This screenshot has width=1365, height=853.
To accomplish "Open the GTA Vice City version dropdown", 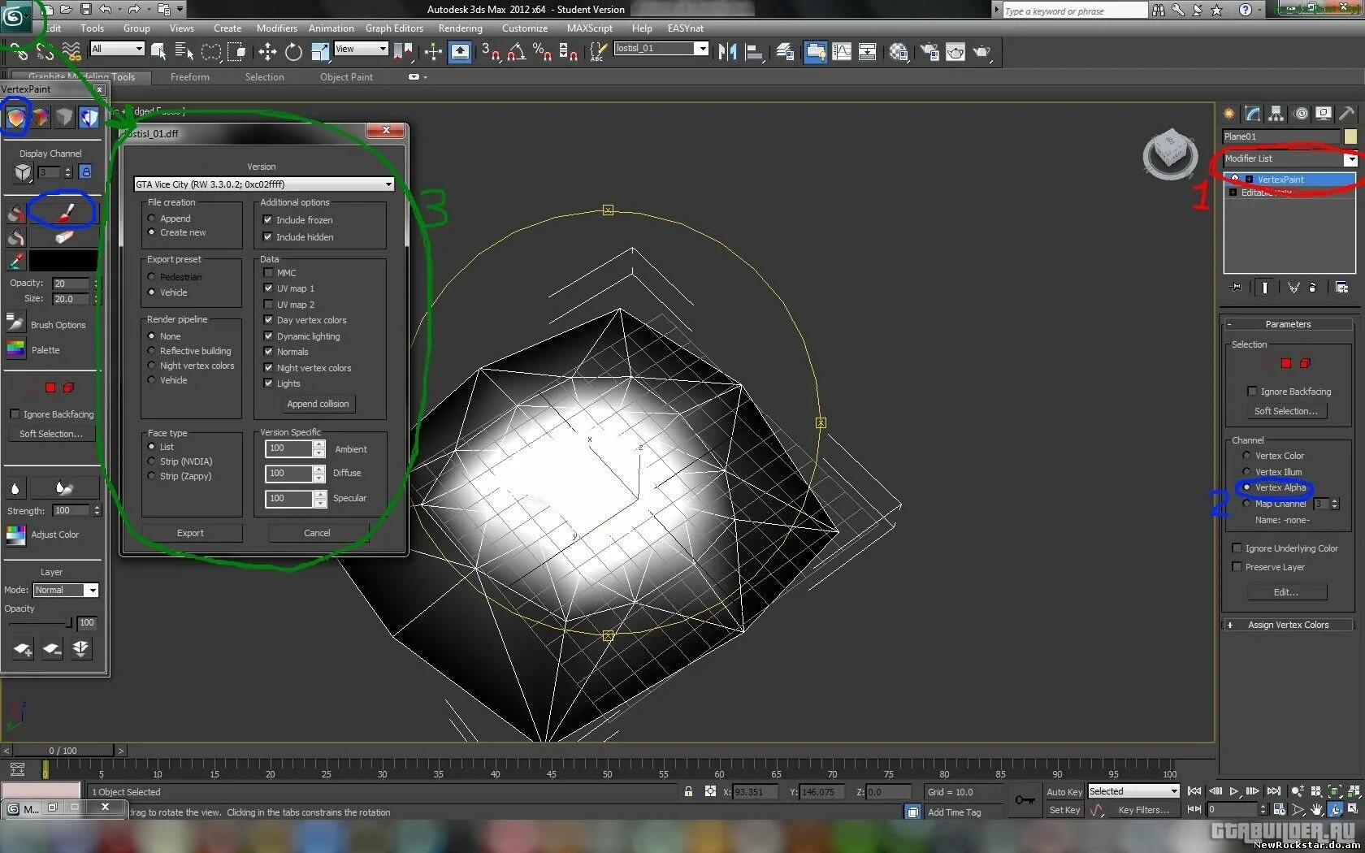I will [388, 184].
